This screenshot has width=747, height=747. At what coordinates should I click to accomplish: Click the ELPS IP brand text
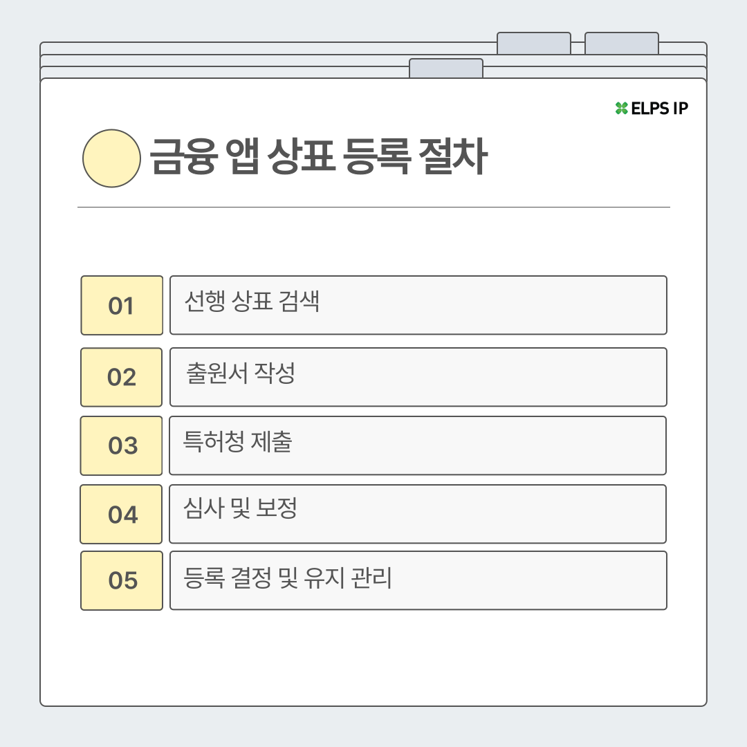click(x=659, y=109)
